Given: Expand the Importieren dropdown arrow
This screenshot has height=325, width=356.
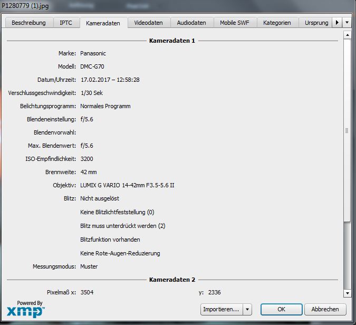Looking at the screenshot, I should pos(247,309).
